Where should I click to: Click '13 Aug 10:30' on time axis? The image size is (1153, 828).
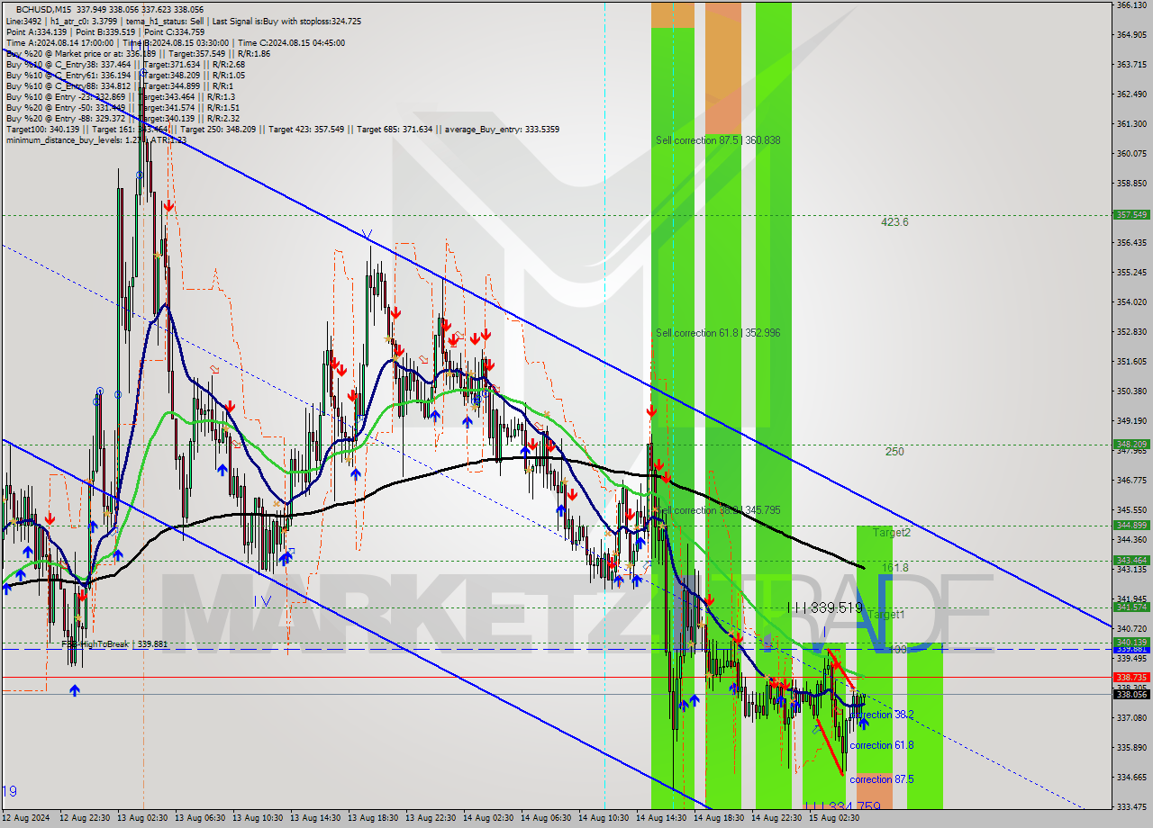258,818
